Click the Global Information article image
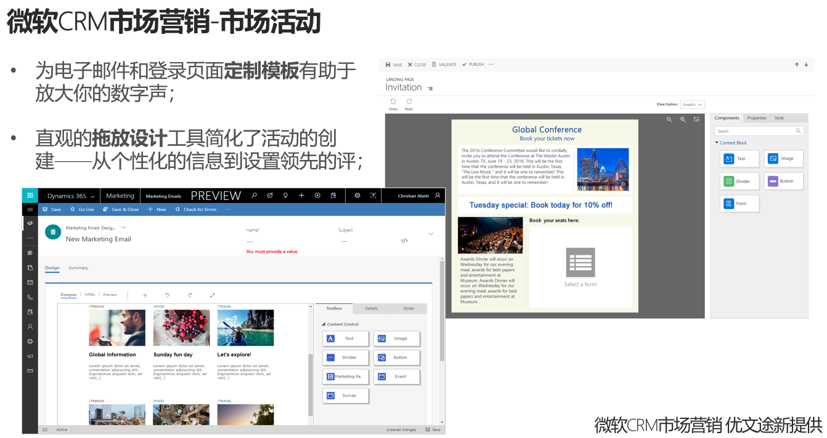Screen dimensions: 827x438 click(117, 328)
